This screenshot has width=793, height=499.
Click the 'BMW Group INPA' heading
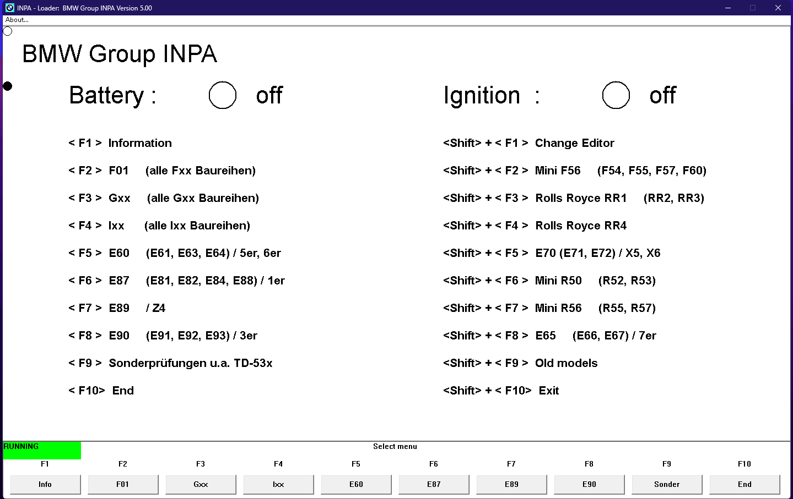[x=120, y=54]
